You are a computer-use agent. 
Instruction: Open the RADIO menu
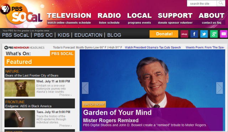tap(109, 16)
